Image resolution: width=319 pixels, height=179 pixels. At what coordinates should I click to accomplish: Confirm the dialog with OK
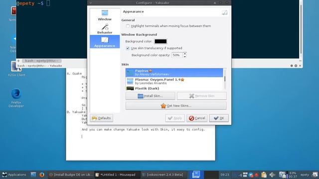click(x=219, y=118)
